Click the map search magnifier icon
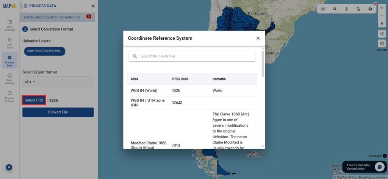Screen dimensions: 388x179 pos(335,9)
